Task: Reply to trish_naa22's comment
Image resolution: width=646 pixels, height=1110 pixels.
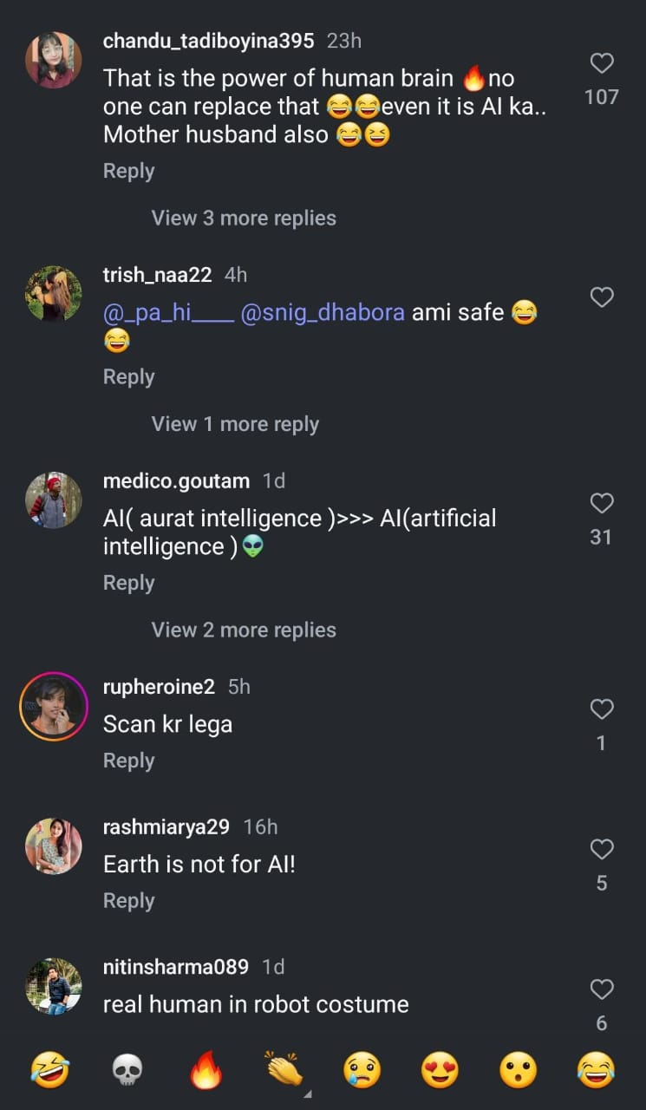Action: click(128, 376)
